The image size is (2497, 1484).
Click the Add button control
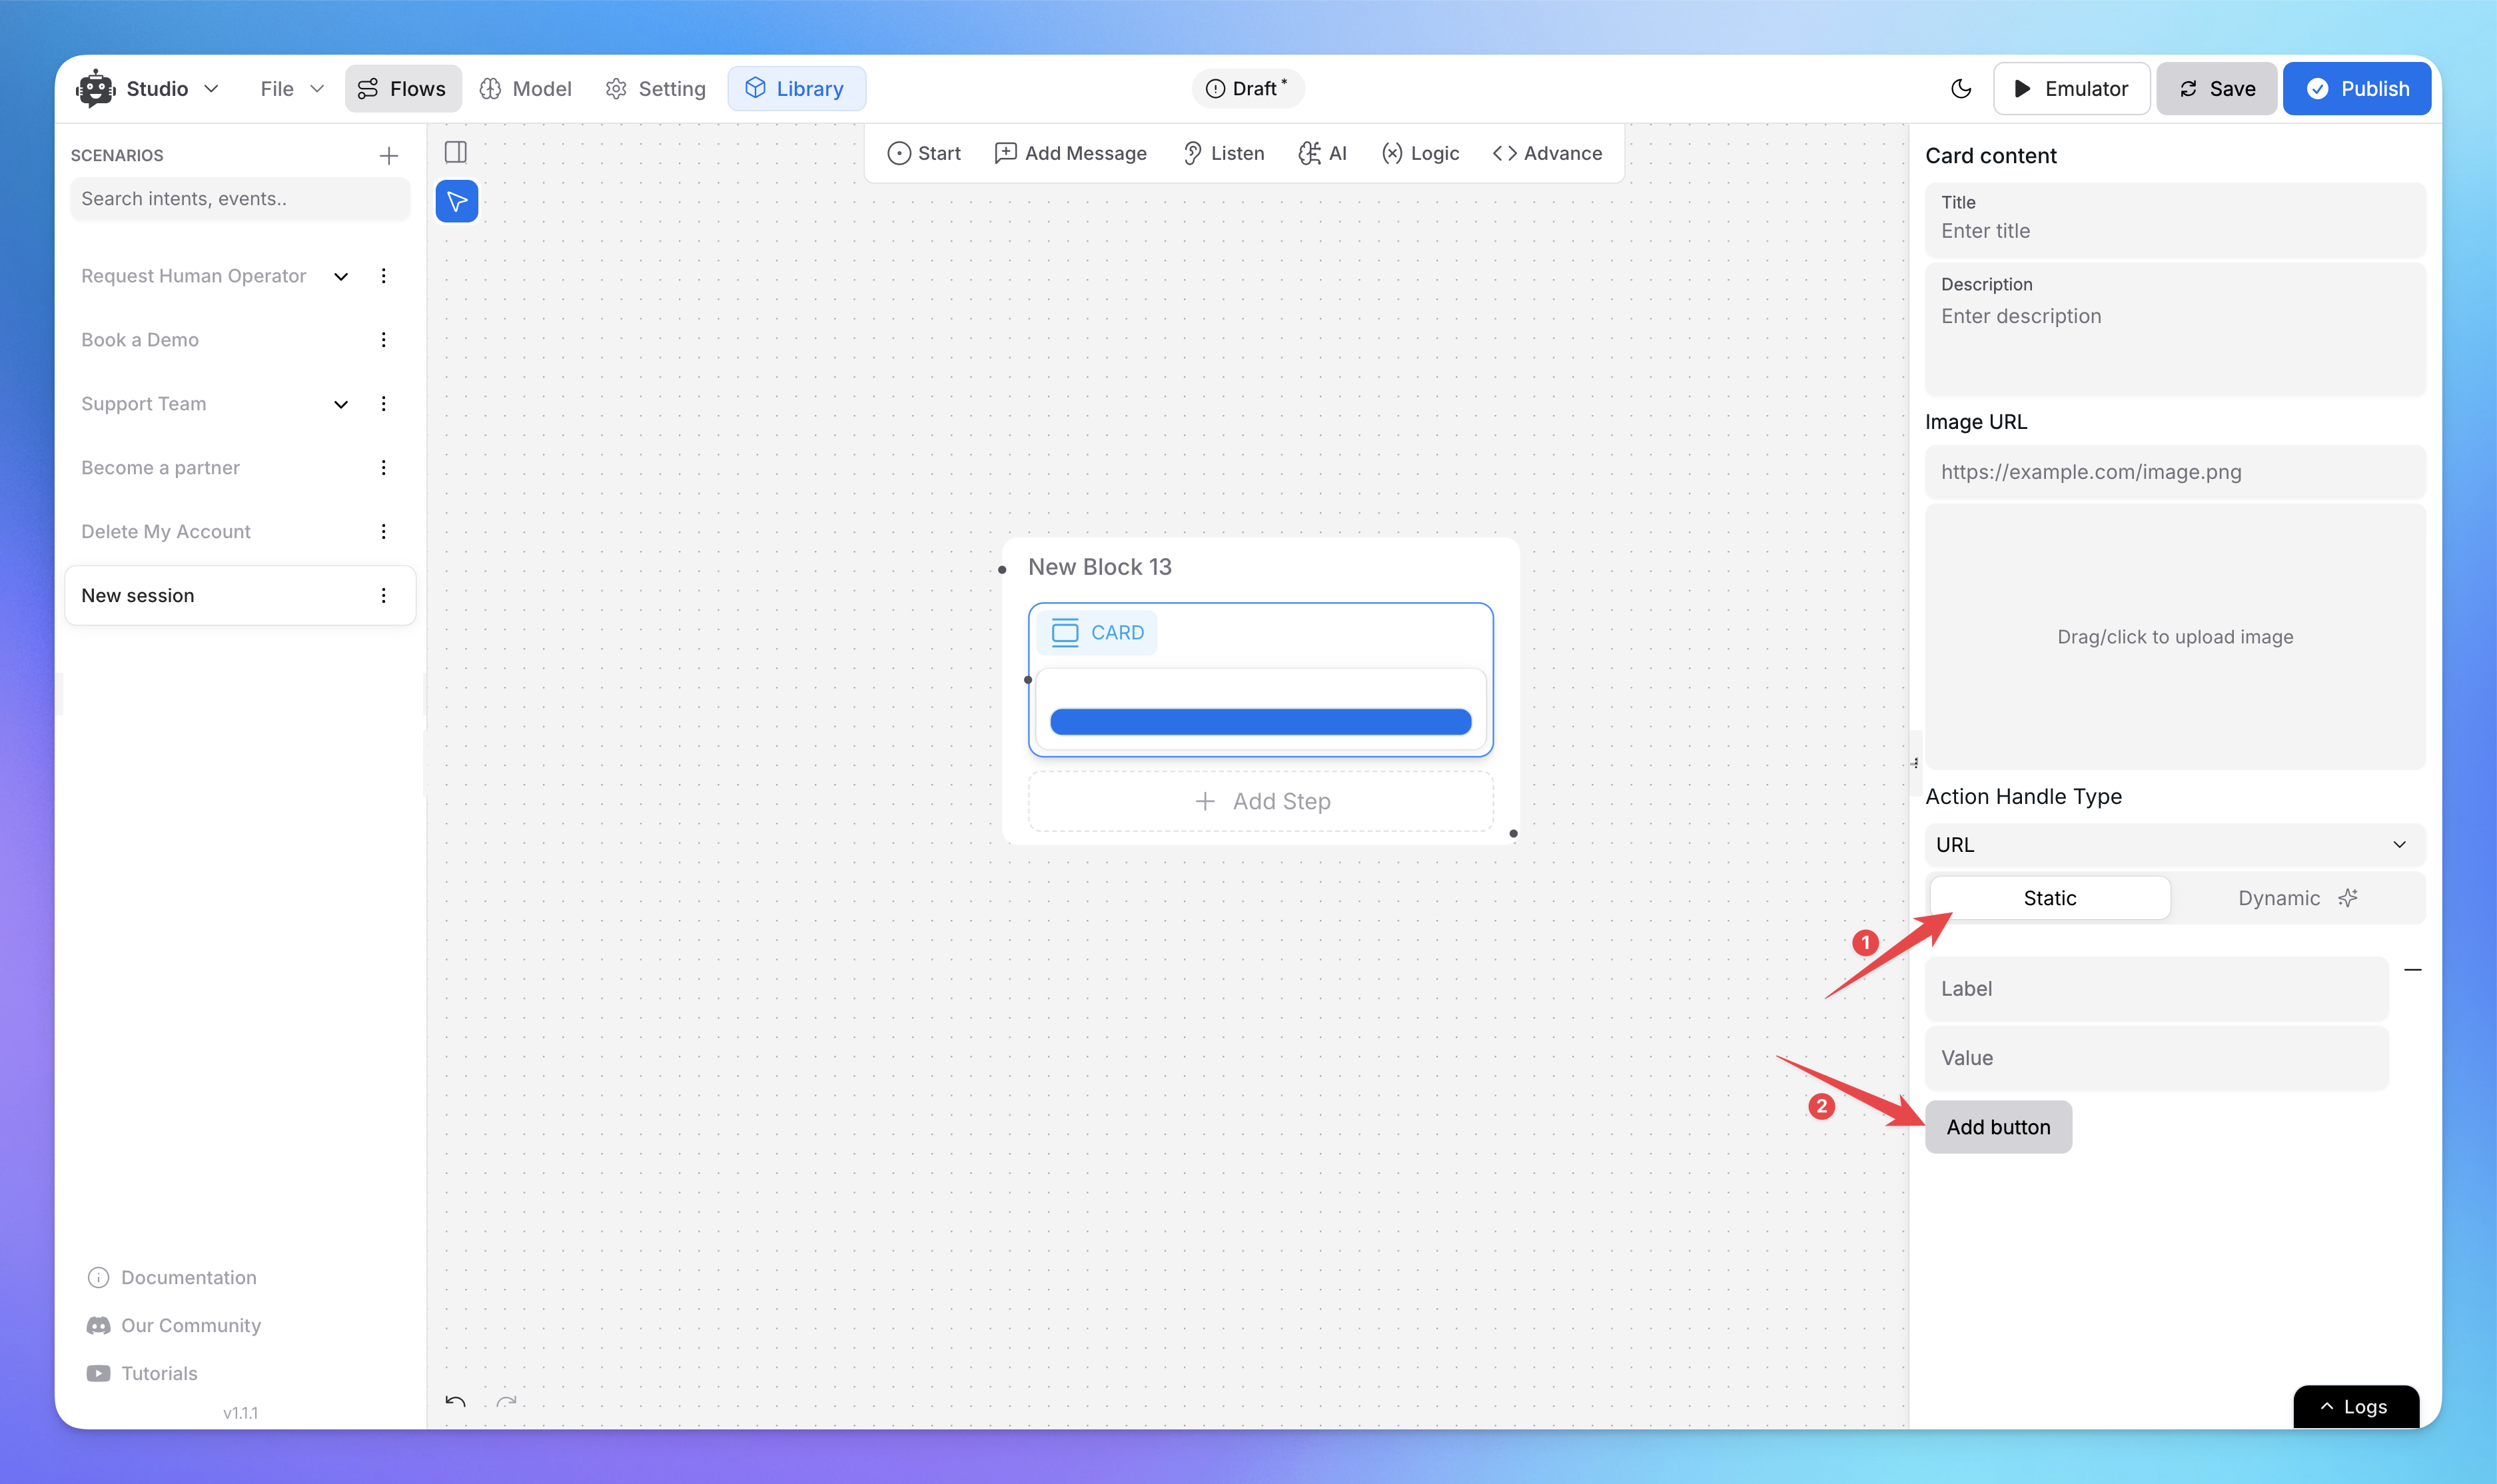pos(1998,1127)
